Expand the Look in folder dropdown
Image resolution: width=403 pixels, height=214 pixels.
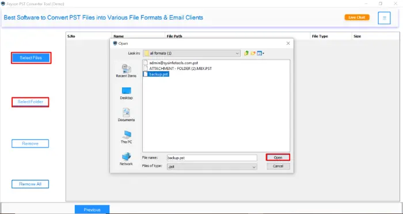click(237, 53)
